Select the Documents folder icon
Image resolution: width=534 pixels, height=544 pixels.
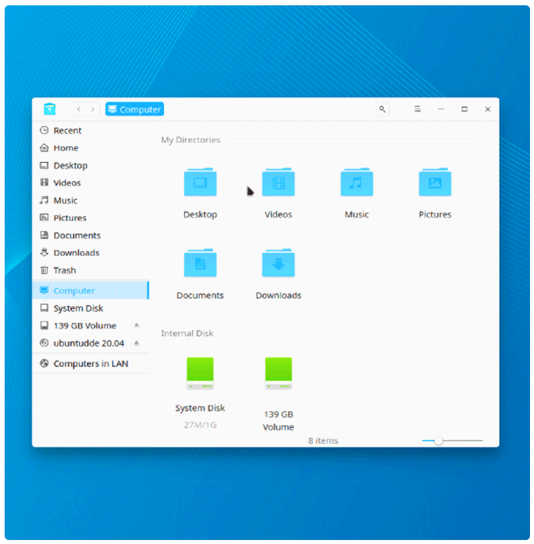(x=200, y=263)
